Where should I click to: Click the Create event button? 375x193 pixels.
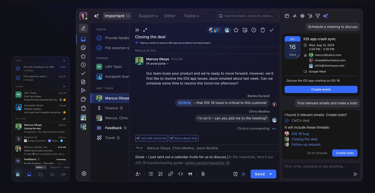321,89
